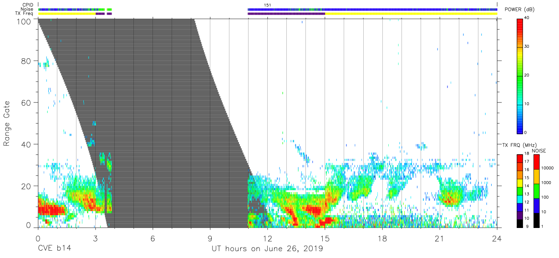Select the 10000 label in the noise legend
The width and height of the screenshot is (559, 258).
point(548,168)
